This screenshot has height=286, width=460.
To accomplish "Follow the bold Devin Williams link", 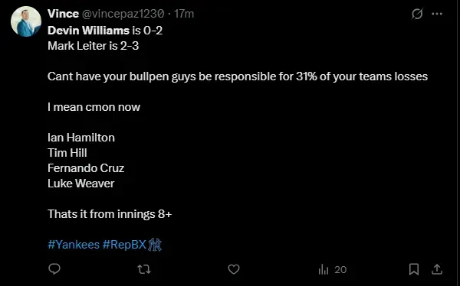I will tap(88, 31).
